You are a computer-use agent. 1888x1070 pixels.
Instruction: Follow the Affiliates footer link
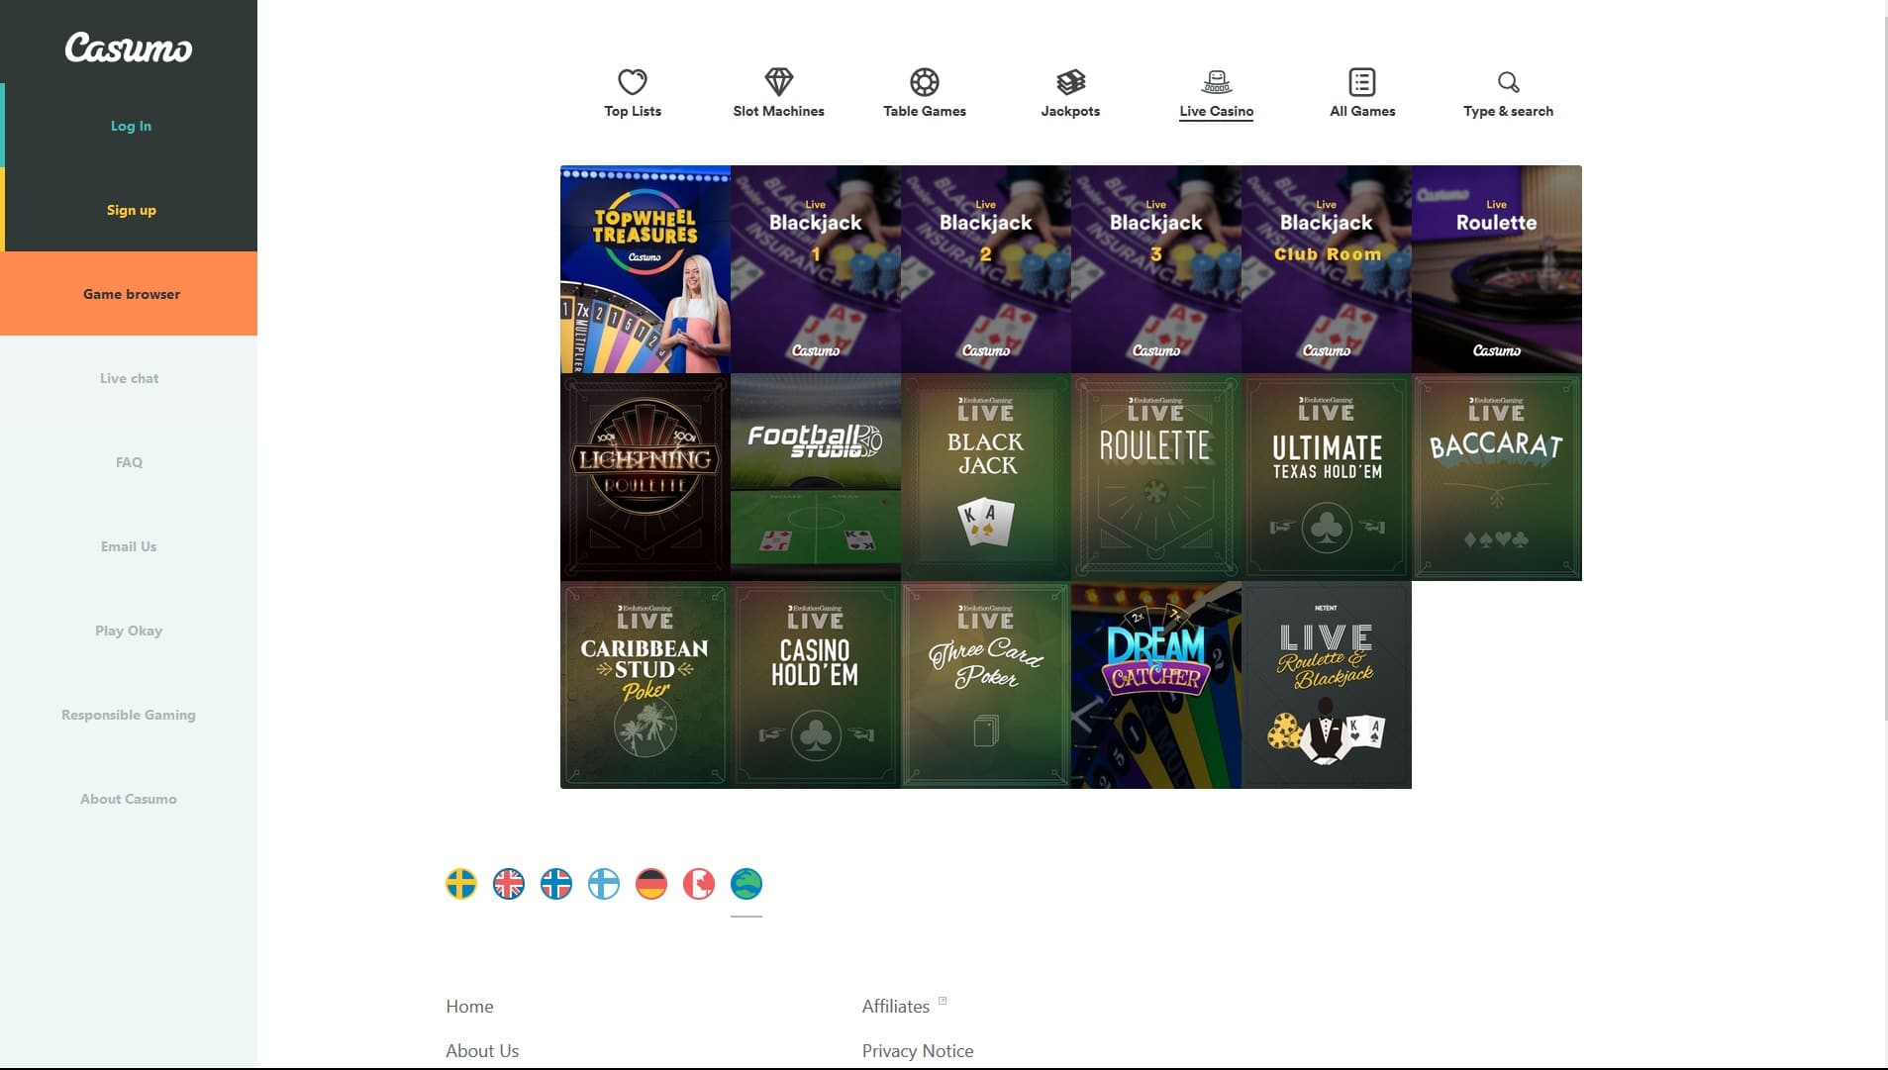click(x=896, y=1006)
